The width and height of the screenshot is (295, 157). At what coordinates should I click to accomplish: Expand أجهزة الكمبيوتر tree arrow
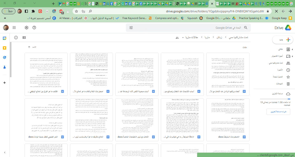coord(292,56)
